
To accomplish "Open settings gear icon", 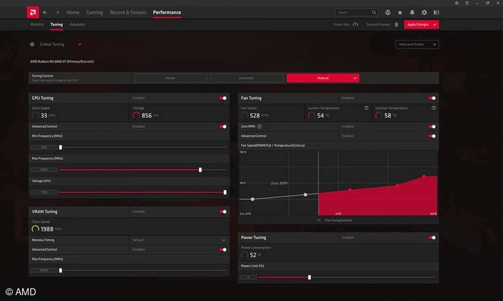I will [424, 13].
